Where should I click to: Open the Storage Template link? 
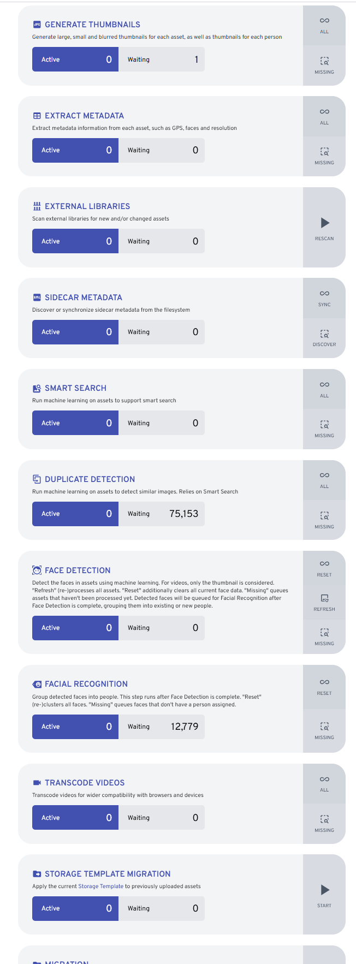100,886
